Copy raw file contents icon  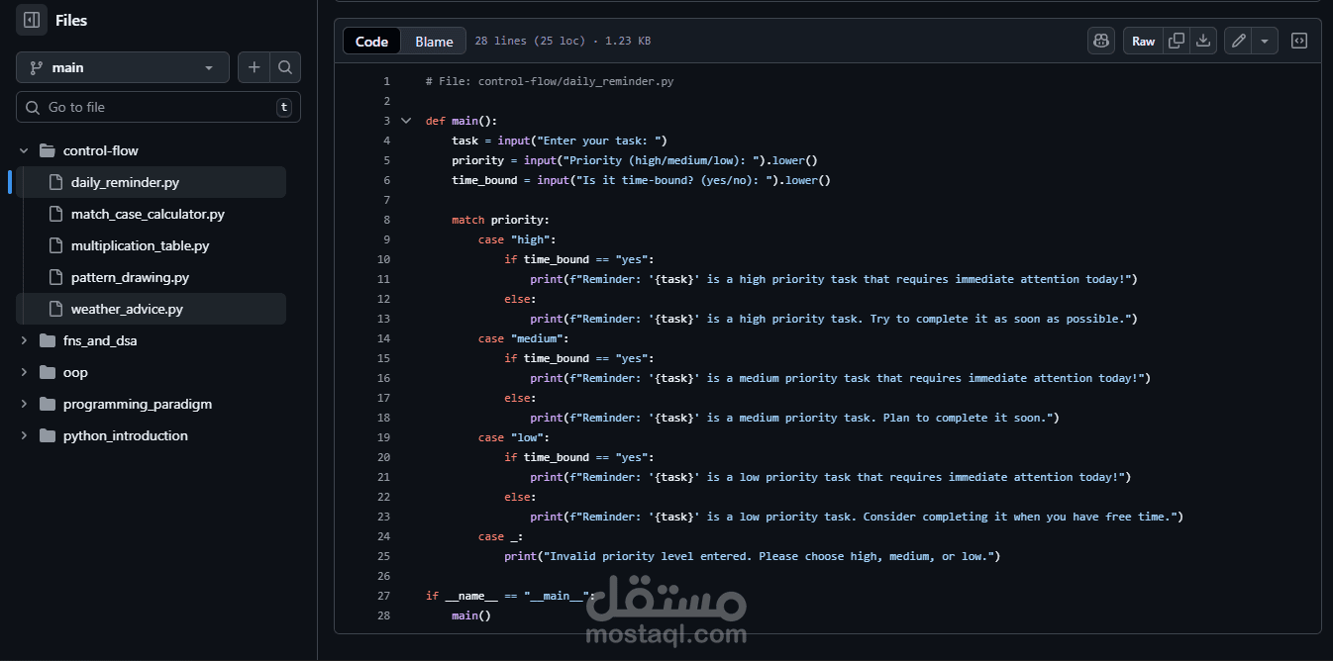point(1177,41)
